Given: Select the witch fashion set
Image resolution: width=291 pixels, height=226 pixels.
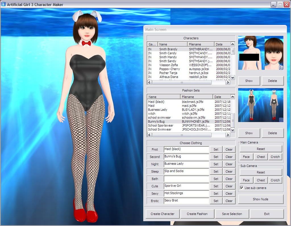Looking at the screenshot, I should pos(189,113).
